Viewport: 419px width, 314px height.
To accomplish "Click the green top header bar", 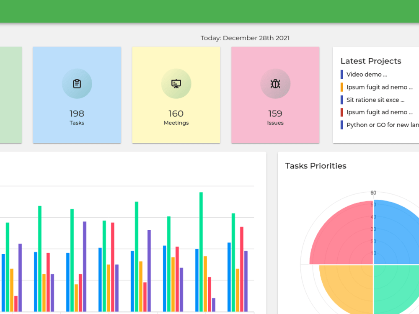I will click(x=209, y=11).
